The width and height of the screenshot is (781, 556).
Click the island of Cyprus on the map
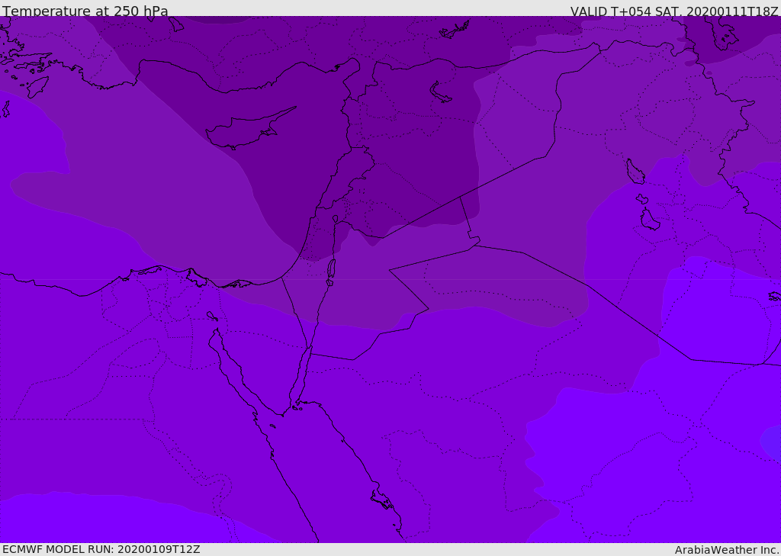pos(249,129)
